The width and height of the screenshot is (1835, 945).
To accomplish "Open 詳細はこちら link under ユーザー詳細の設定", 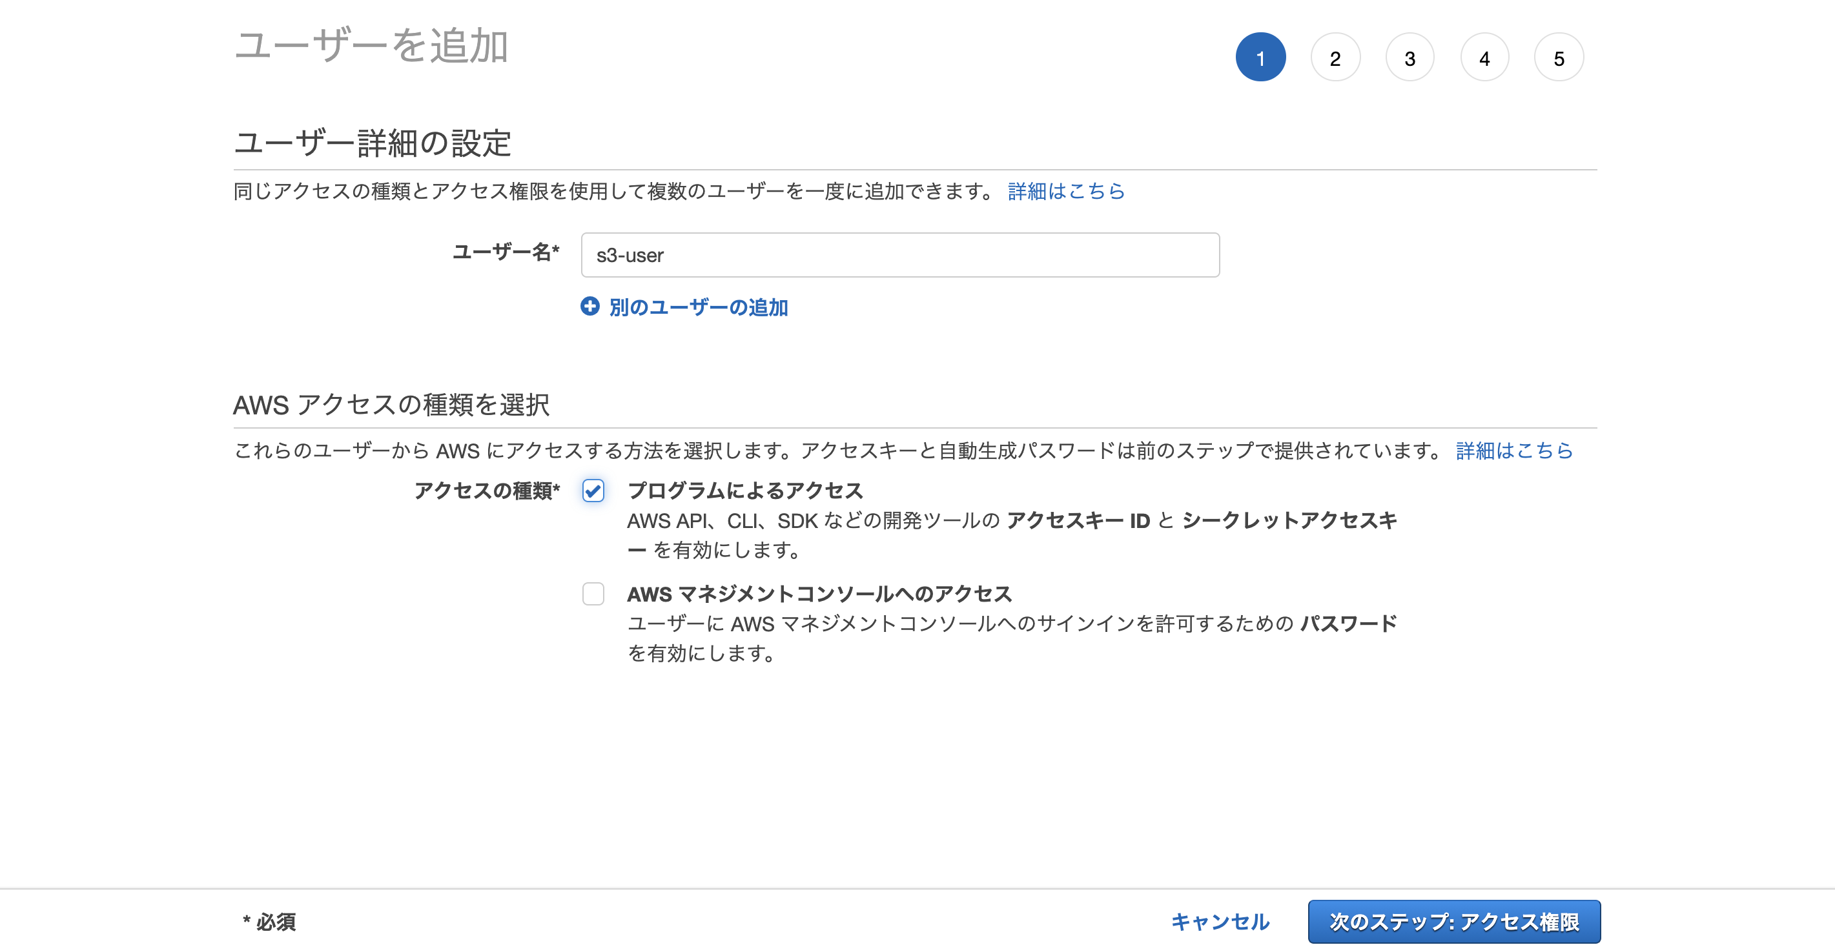I will (x=1065, y=191).
